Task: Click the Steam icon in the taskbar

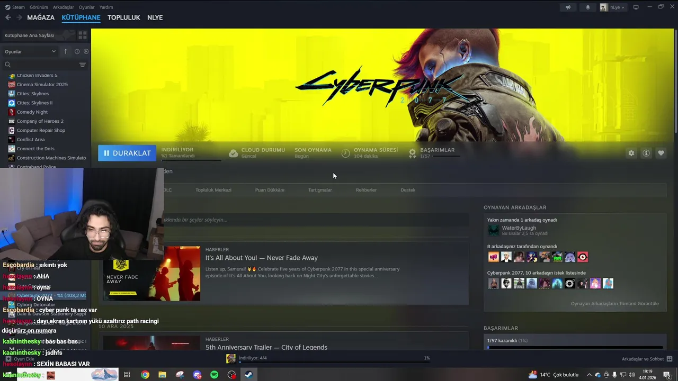Action: 248,375
